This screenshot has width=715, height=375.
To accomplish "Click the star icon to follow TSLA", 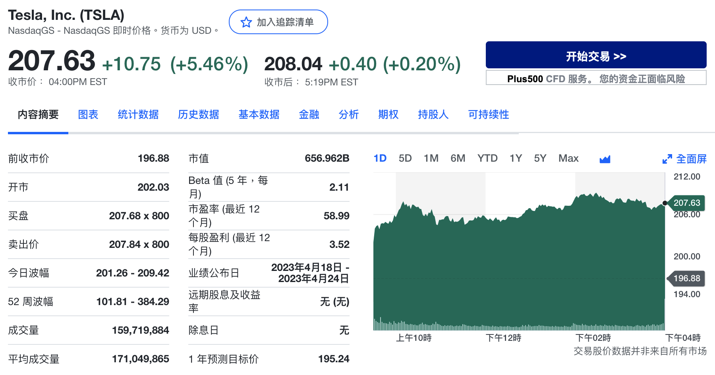I will (246, 22).
